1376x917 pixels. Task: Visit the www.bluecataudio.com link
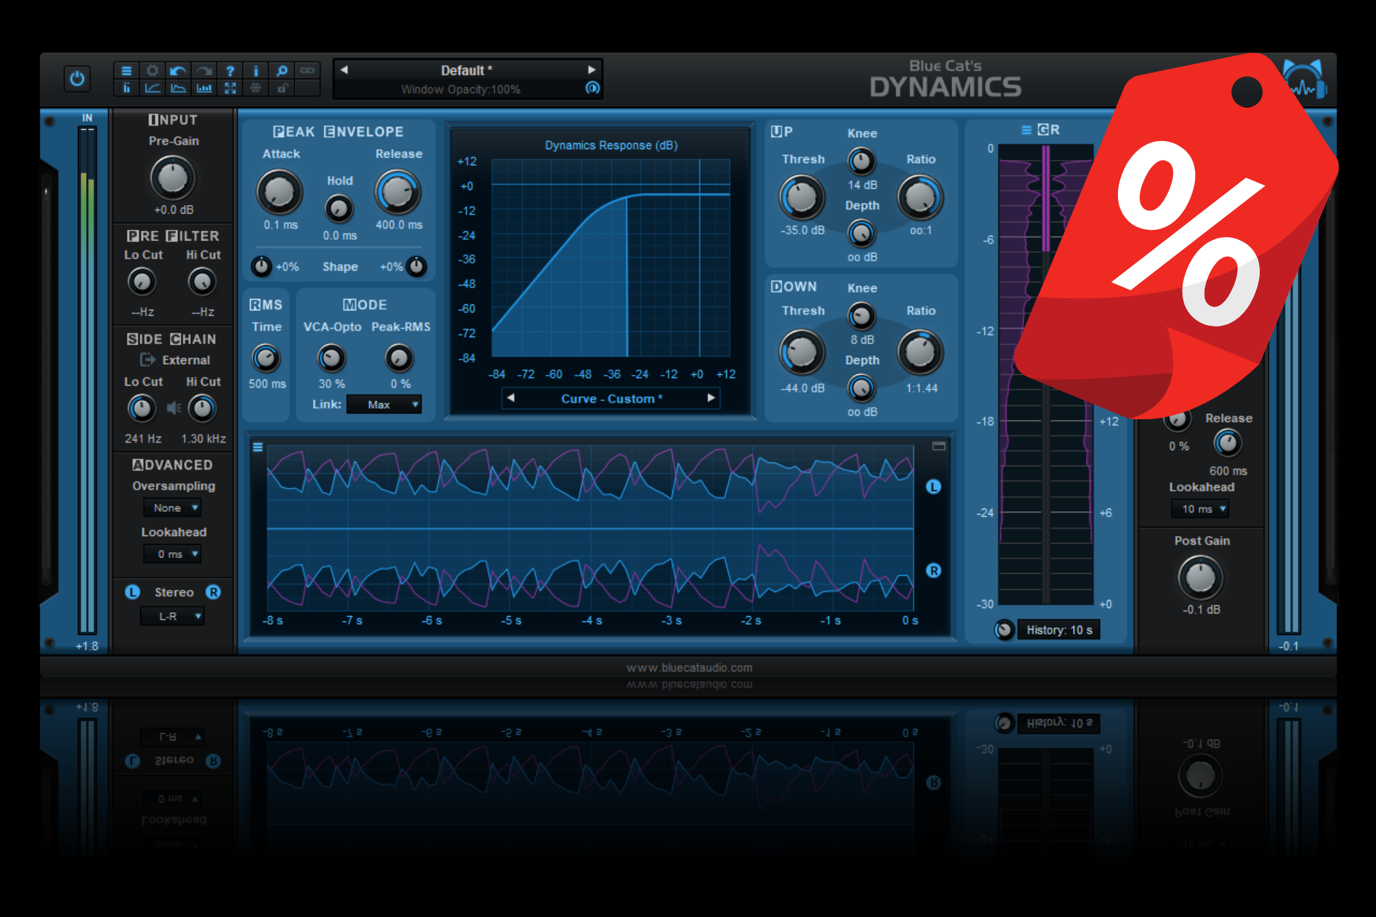click(x=688, y=668)
